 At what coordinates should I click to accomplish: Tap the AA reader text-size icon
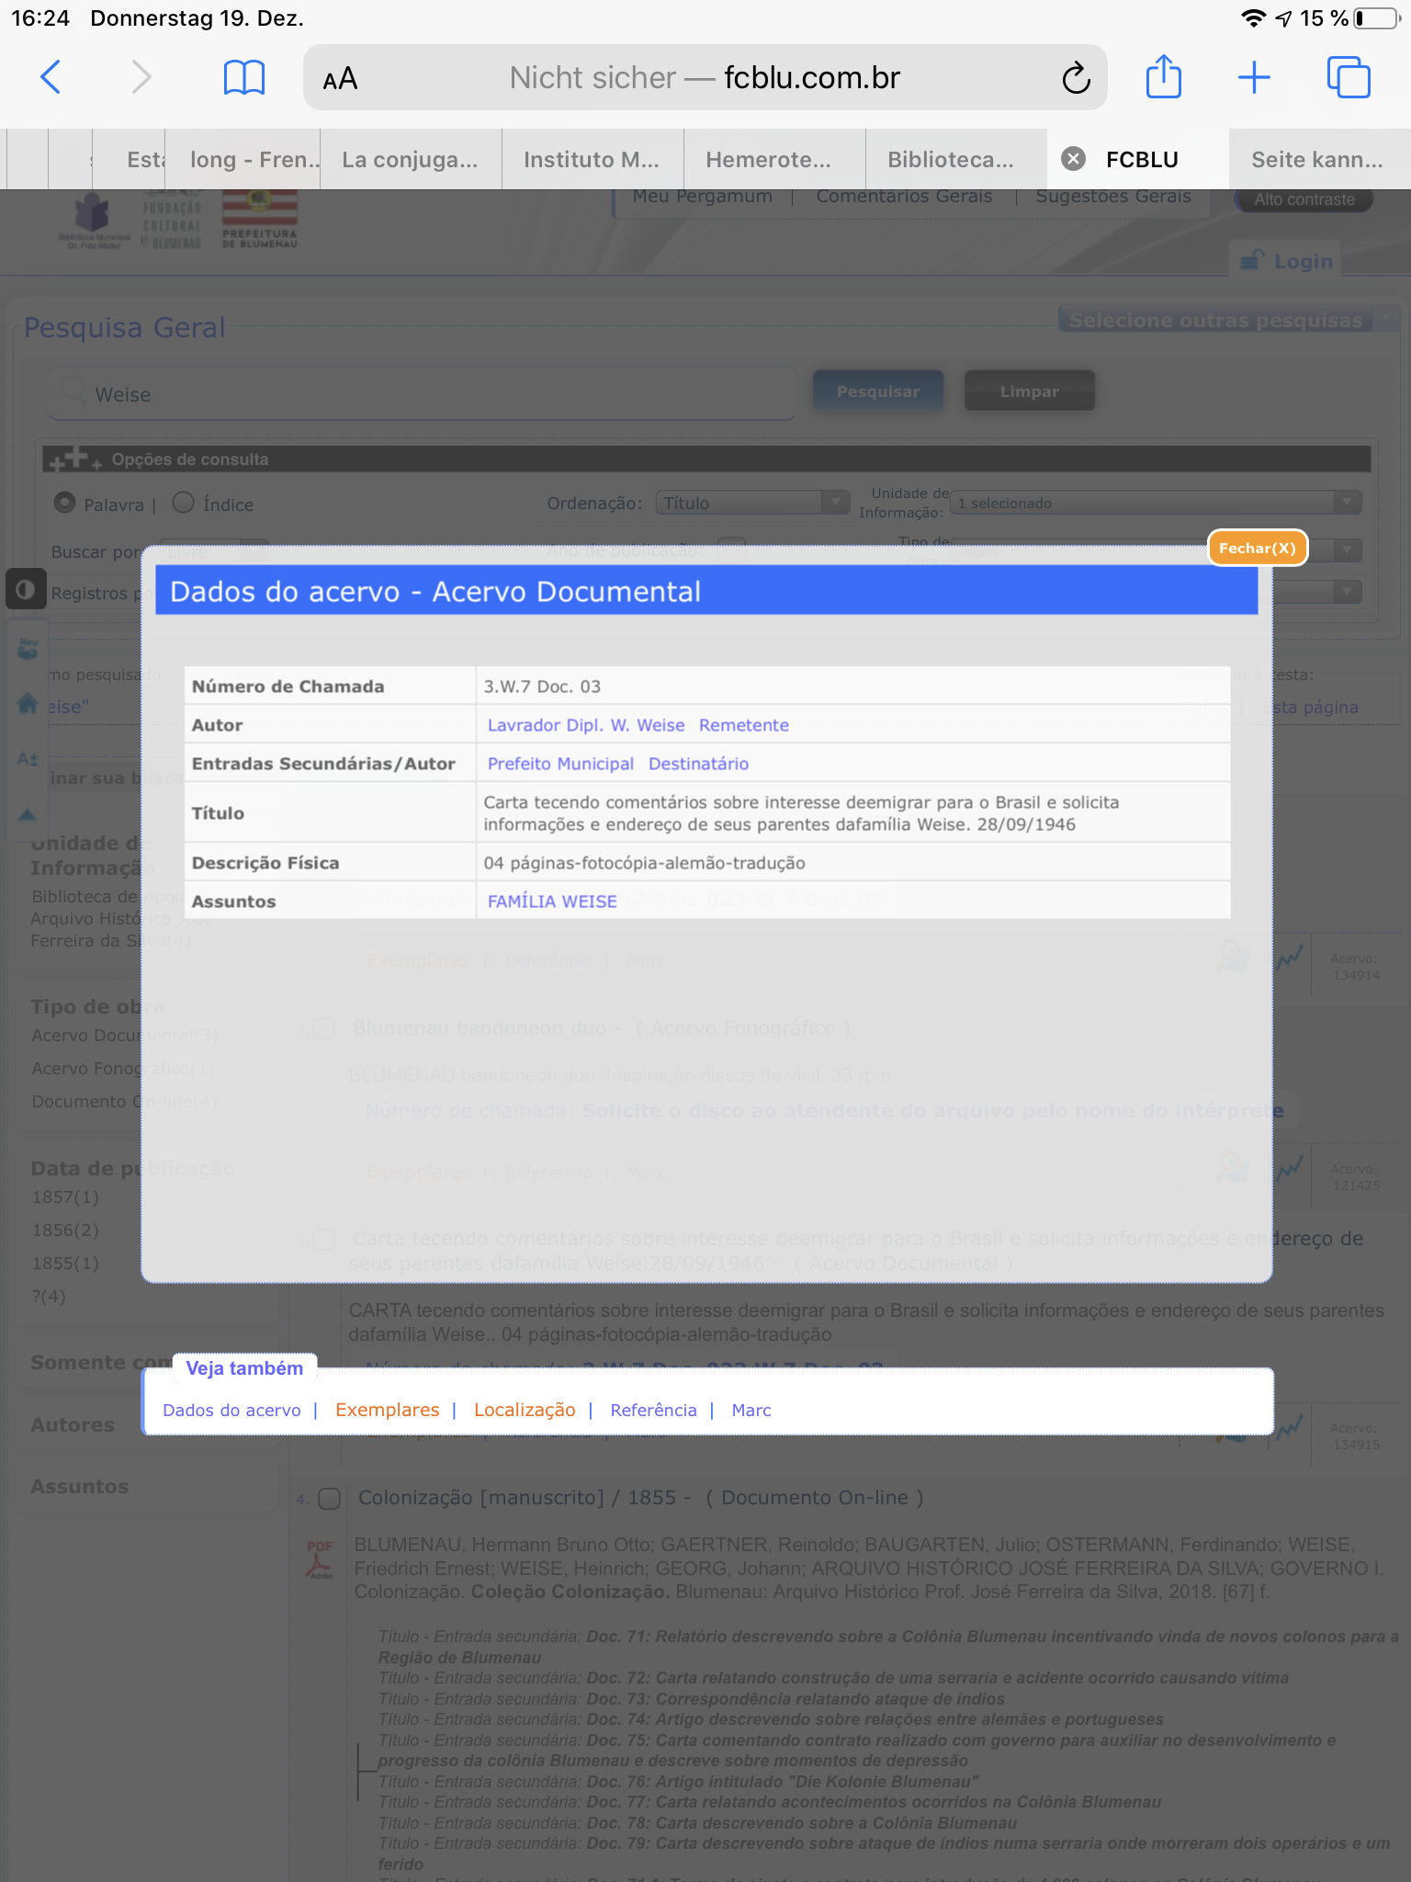pos(340,79)
